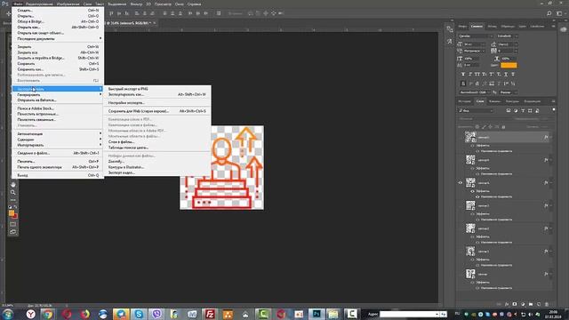Select the Hand tool in the toolbar
The image size is (569, 320).
pyautogui.click(x=13, y=185)
